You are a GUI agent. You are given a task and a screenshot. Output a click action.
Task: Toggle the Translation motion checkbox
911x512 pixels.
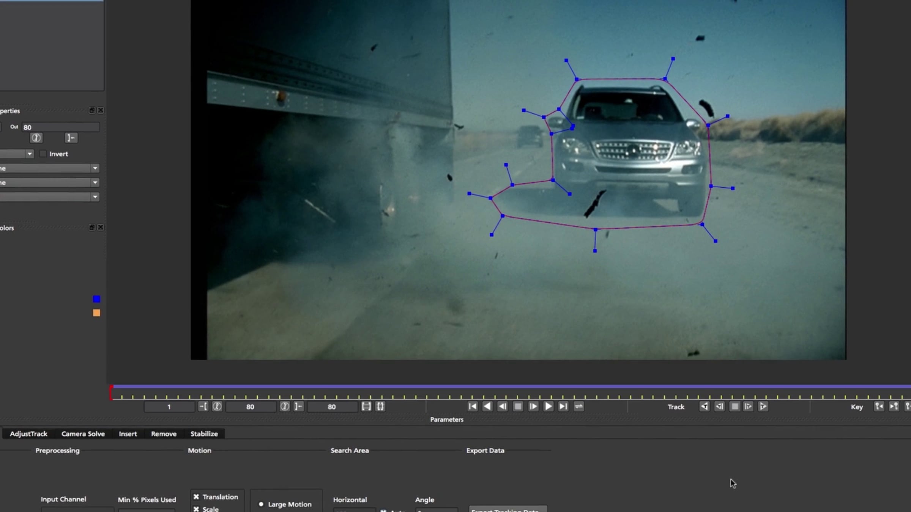196,496
